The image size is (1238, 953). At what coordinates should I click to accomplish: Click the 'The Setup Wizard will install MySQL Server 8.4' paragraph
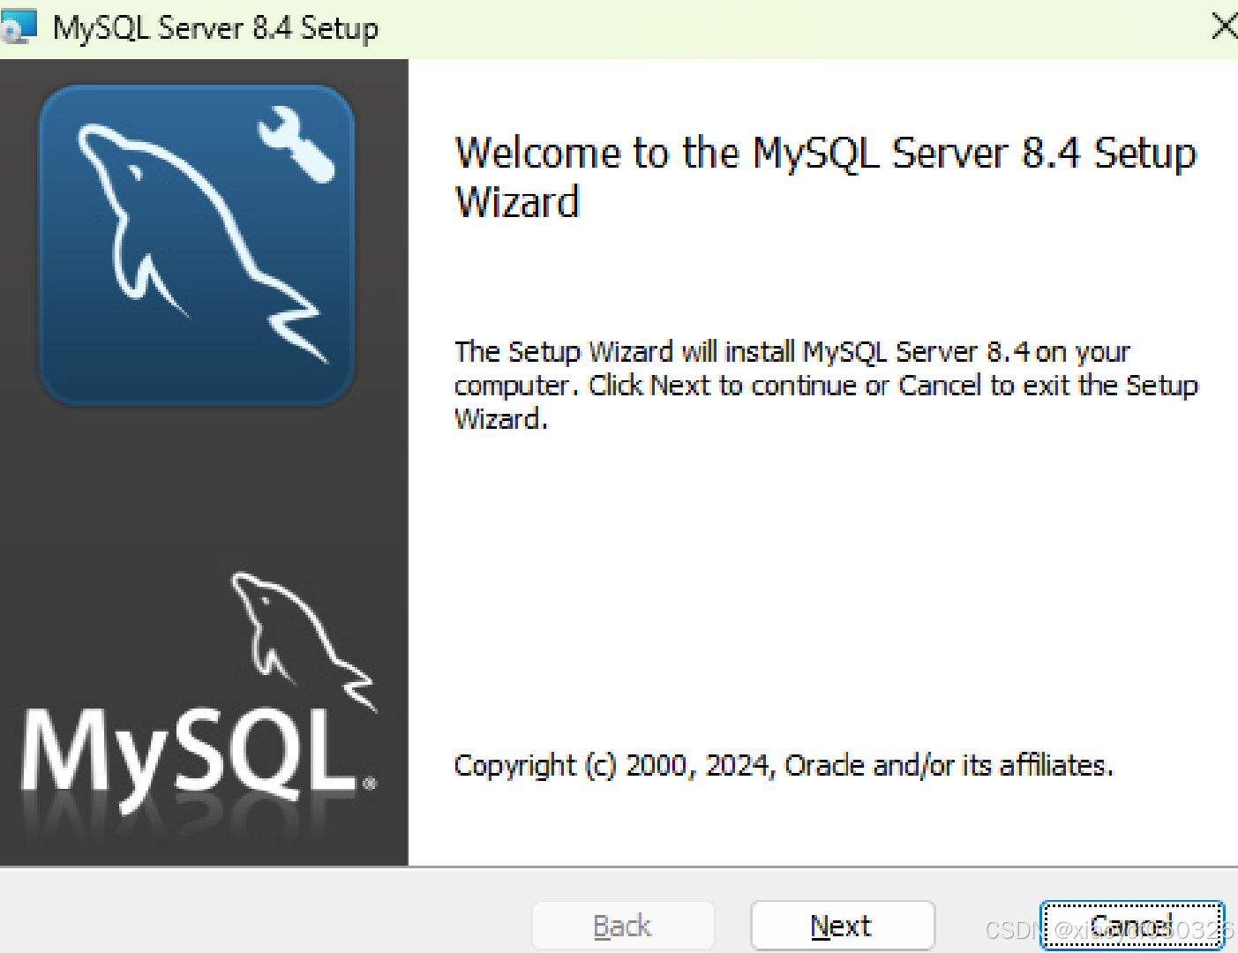827,385
